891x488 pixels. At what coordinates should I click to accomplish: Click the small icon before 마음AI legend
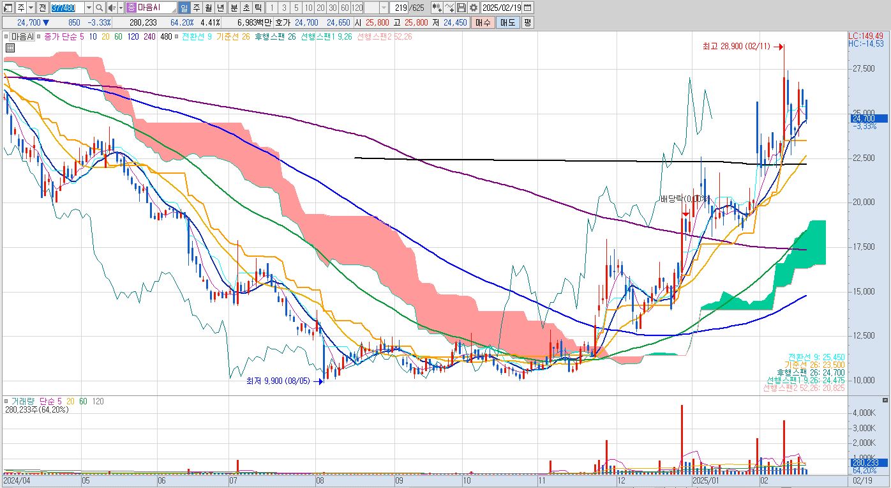click(x=6, y=37)
